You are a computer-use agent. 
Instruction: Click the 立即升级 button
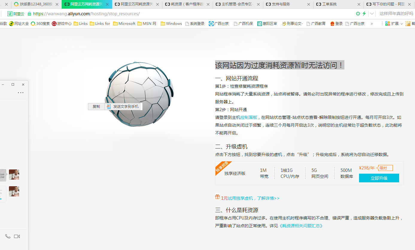[x=379, y=178]
